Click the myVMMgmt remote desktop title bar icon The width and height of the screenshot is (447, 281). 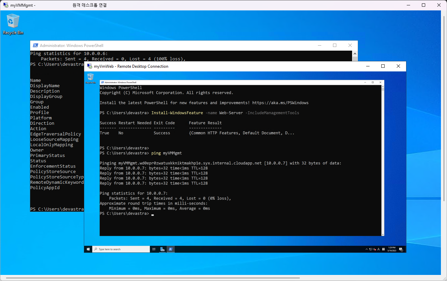6,5
